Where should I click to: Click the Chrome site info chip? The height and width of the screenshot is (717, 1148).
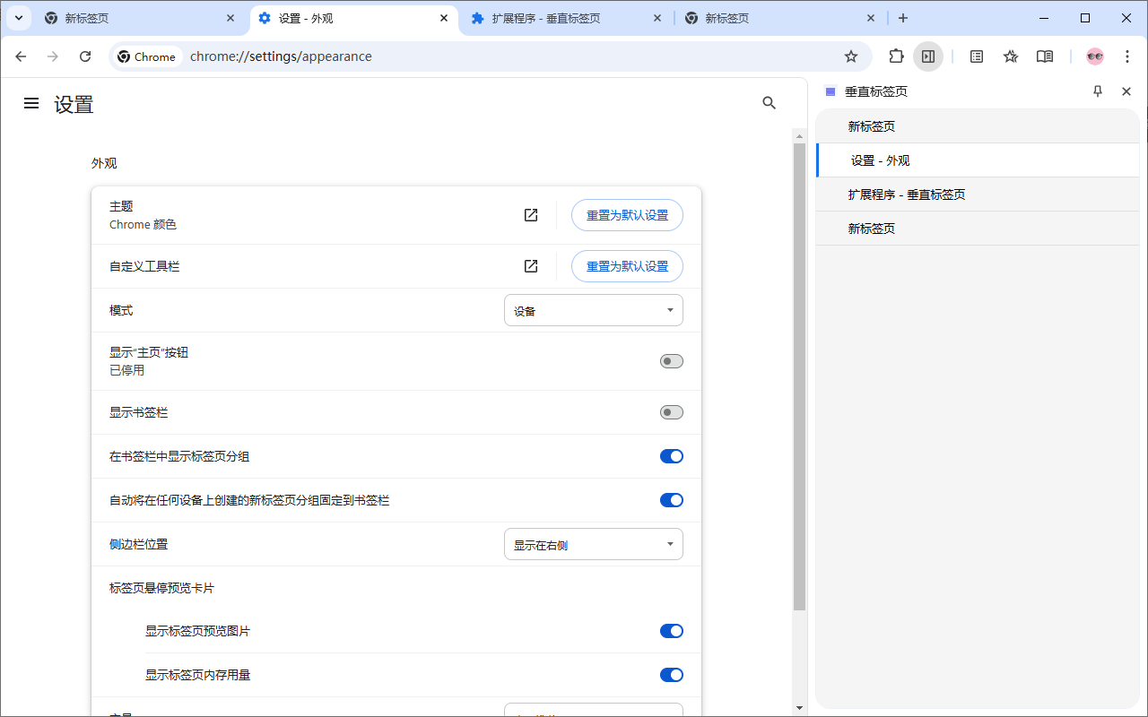pyautogui.click(x=147, y=56)
